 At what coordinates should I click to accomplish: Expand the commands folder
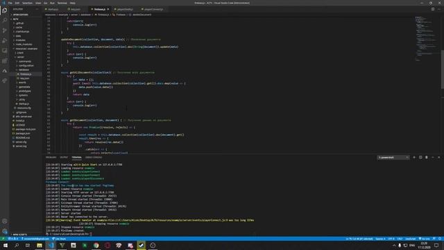(25, 62)
